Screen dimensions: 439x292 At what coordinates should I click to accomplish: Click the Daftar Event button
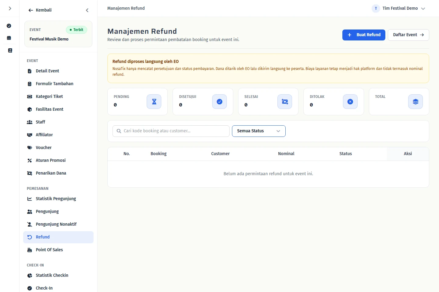pos(408,35)
